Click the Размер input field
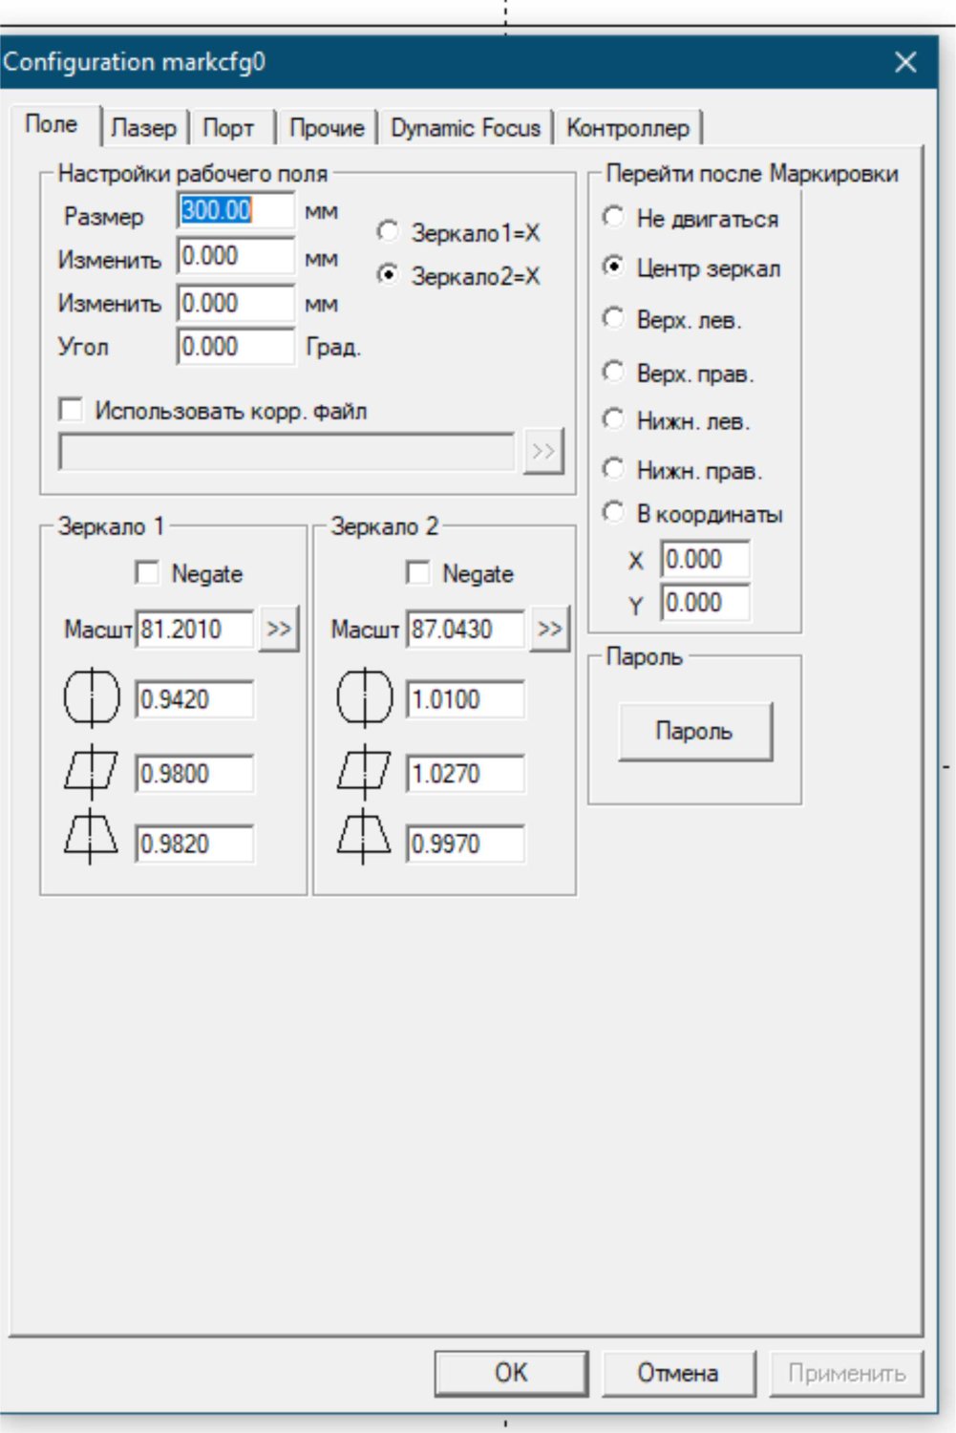 [235, 211]
